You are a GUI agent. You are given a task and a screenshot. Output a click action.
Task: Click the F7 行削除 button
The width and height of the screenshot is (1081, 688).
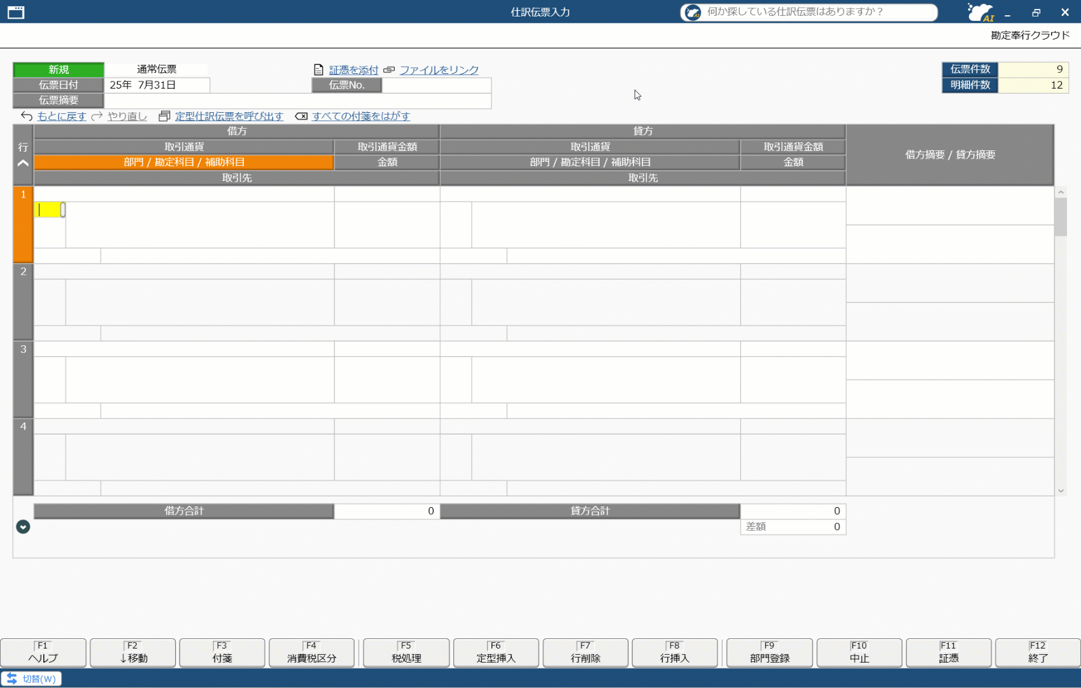pos(586,652)
